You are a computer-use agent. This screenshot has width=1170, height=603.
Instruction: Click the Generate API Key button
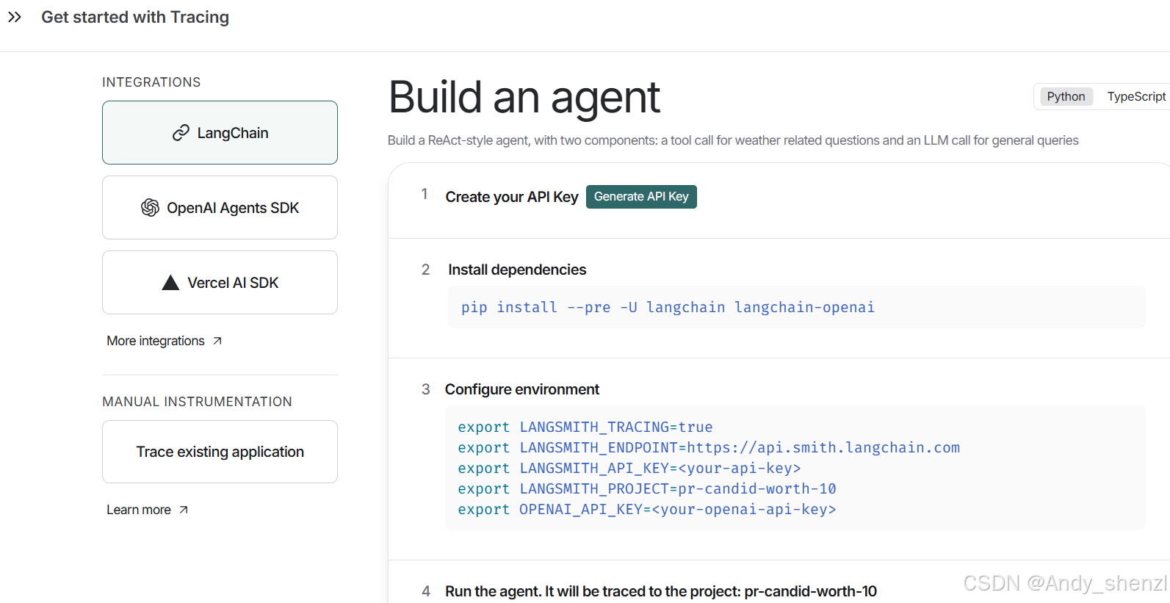[641, 197]
